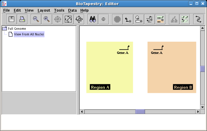Screen dimensions: 207x131
Task: Click the Region A label
Action: [x=100, y=87]
